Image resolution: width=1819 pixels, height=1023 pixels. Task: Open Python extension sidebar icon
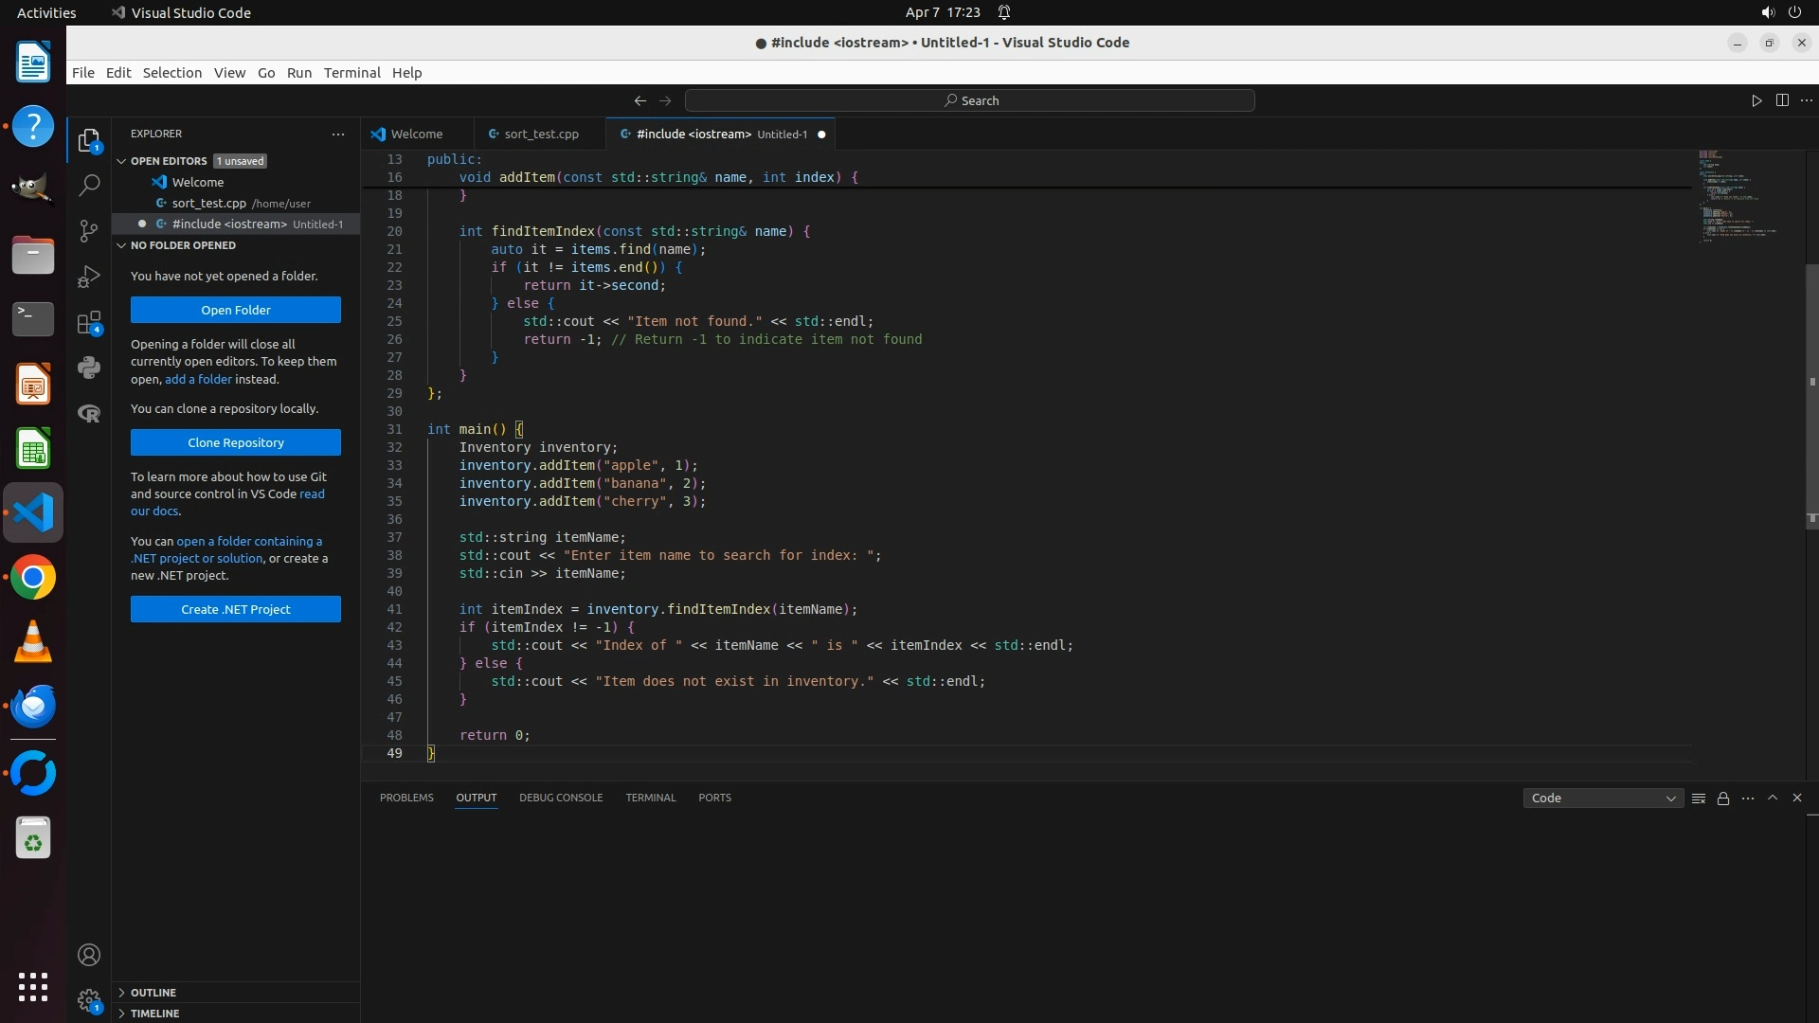[89, 368]
